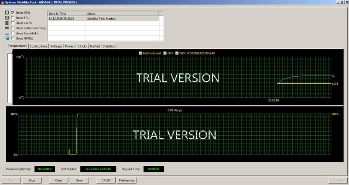349x185 pixels.
Task: Enable the Stress cache checkbox
Action: click(13, 23)
